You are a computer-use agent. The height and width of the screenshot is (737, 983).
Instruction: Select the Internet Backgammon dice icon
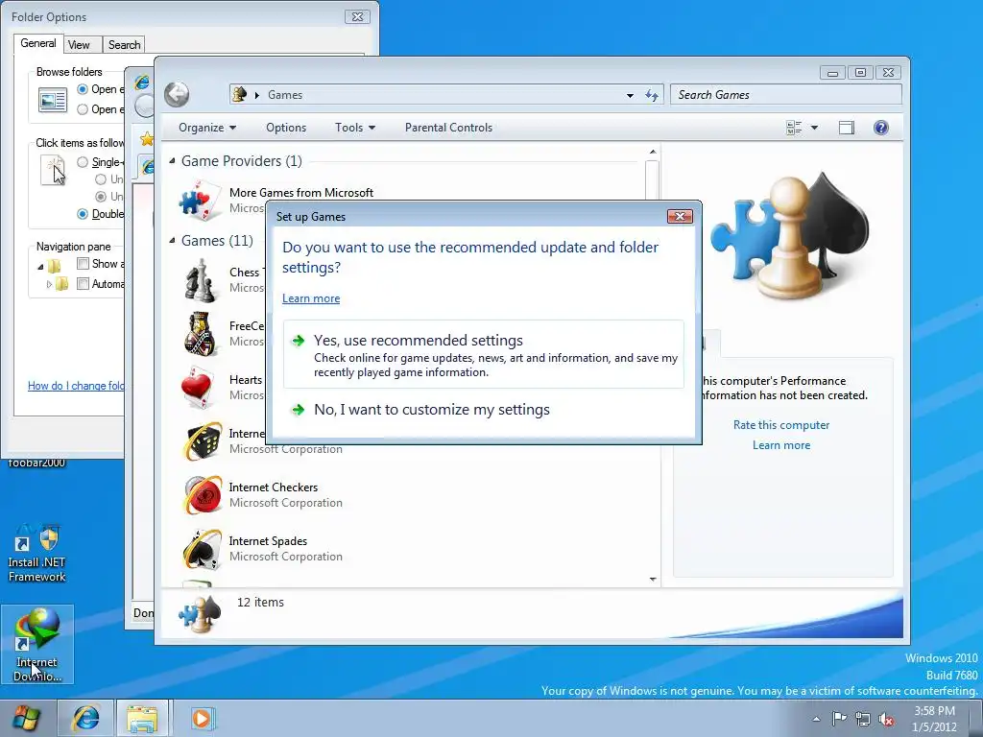[x=203, y=441]
